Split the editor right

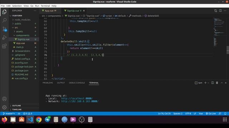pyautogui.click(x=220, y=11)
